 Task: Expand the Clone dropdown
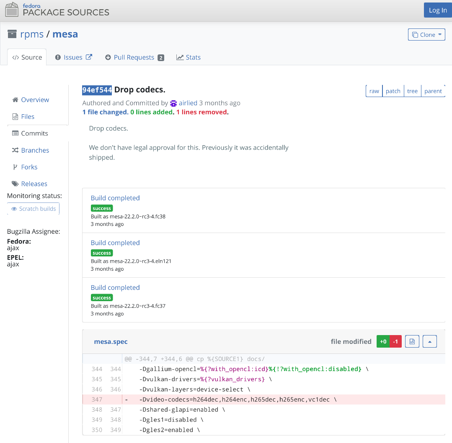pos(426,35)
